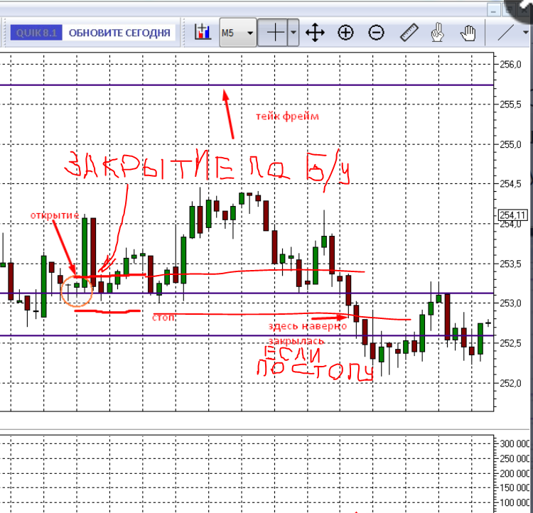Select the two-finger pointing hand tool
The image size is (533, 513).
pyautogui.click(x=437, y=33)
